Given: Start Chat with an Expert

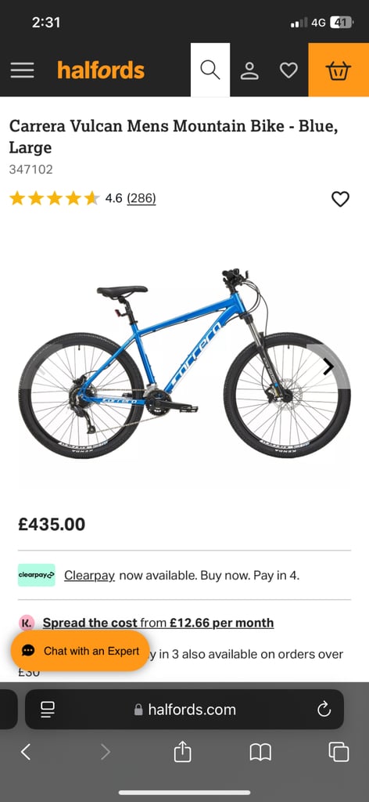Looking at the screenshot, I should click(80, 651).
